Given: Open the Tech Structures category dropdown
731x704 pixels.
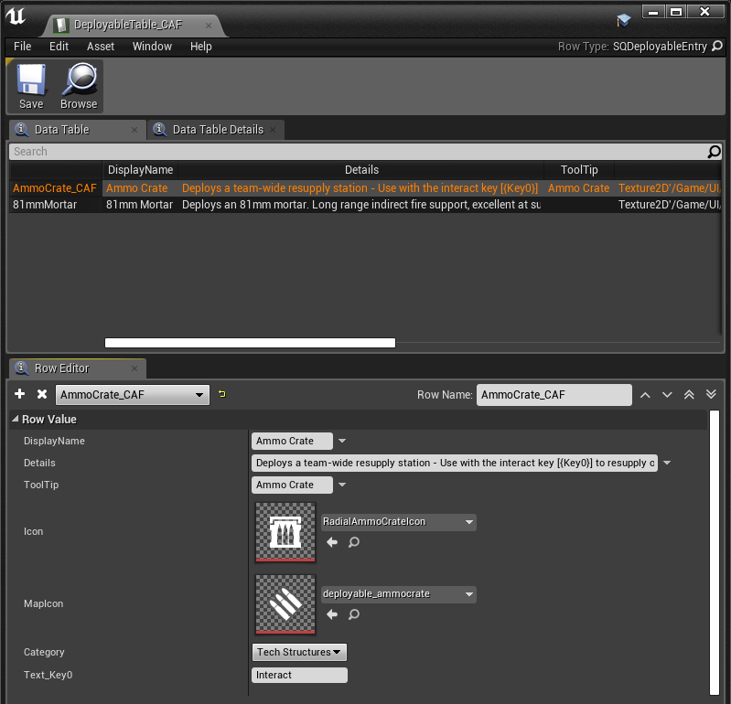Looking at the screenshot, I should [299, 652].
